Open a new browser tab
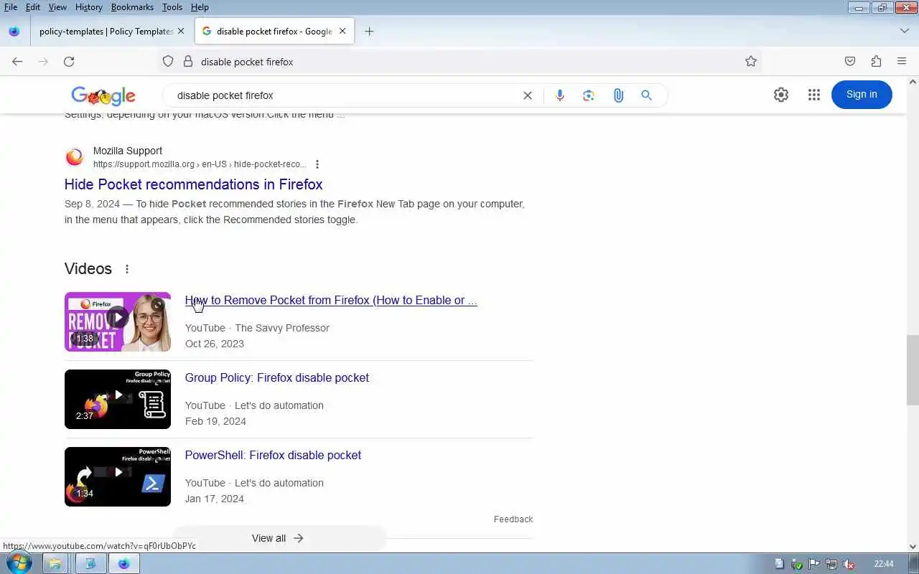Image resolution: width=919 pixels, height=574 pixels. pyautogui.click(x=369, y=32)
